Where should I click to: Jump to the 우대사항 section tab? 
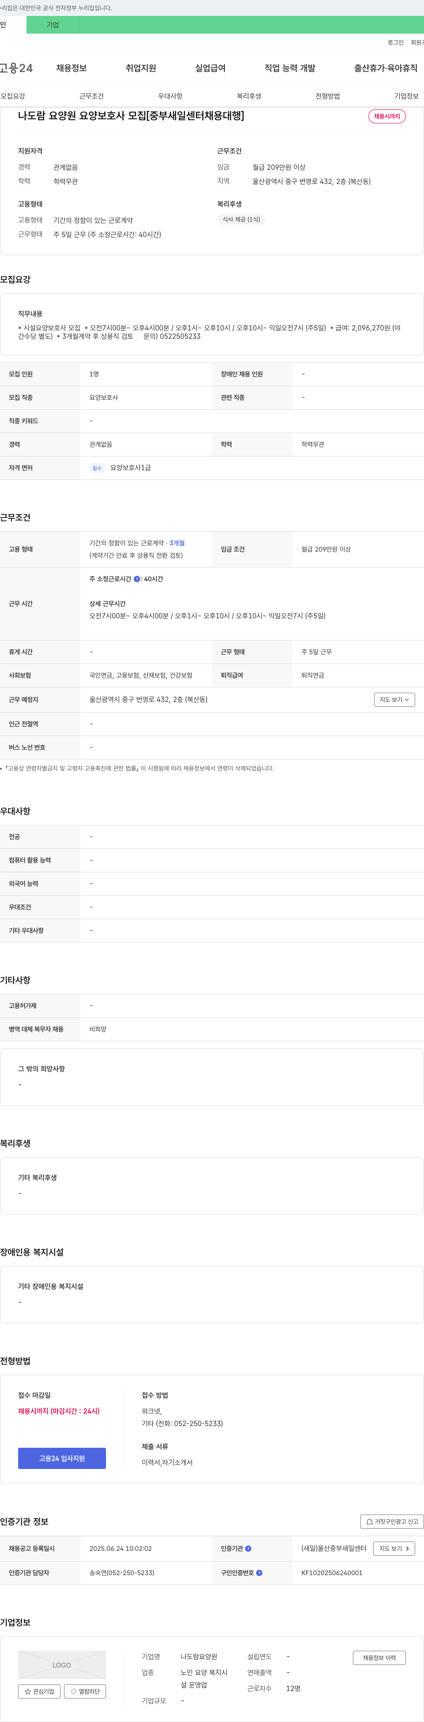[170, 96]
